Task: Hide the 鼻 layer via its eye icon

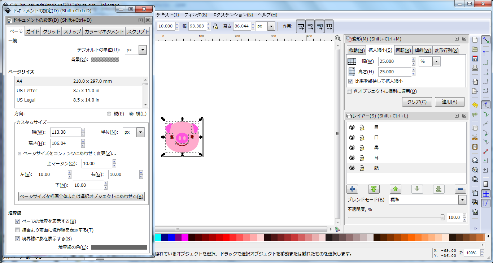Action: coord(352,148)
